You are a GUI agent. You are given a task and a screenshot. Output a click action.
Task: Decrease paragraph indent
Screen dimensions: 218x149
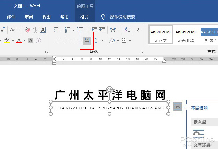pos(94,30)
